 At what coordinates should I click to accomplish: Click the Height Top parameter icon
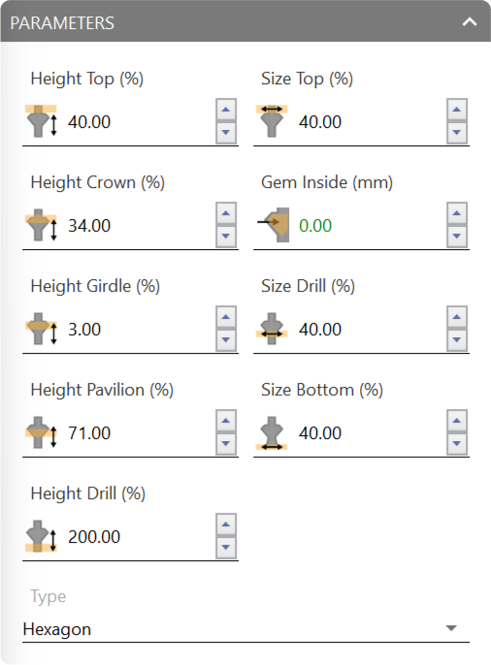41,121
